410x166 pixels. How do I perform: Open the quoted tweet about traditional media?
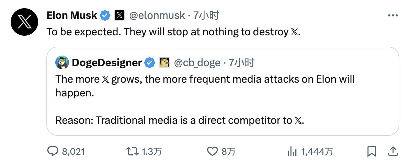point(223,91)
